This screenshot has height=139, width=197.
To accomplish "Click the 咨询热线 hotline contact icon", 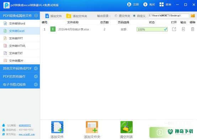I will (x=4, y=130).
